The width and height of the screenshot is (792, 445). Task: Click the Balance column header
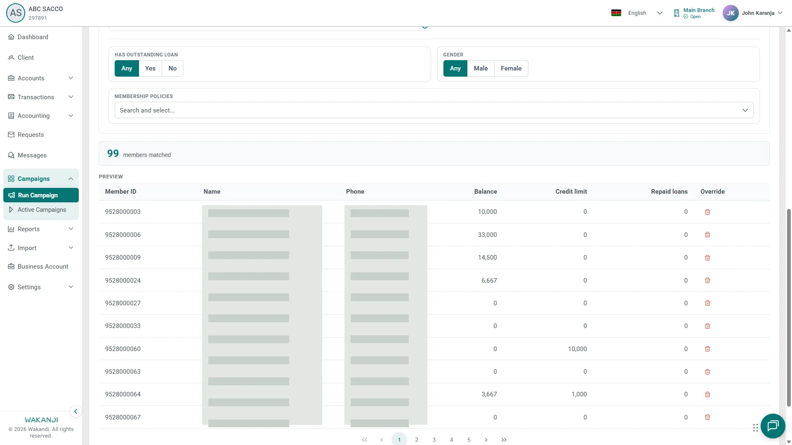[486, 192]
